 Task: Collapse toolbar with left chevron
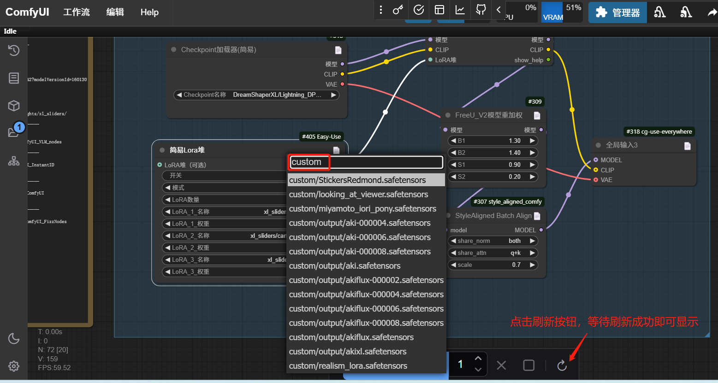[498, 10]
